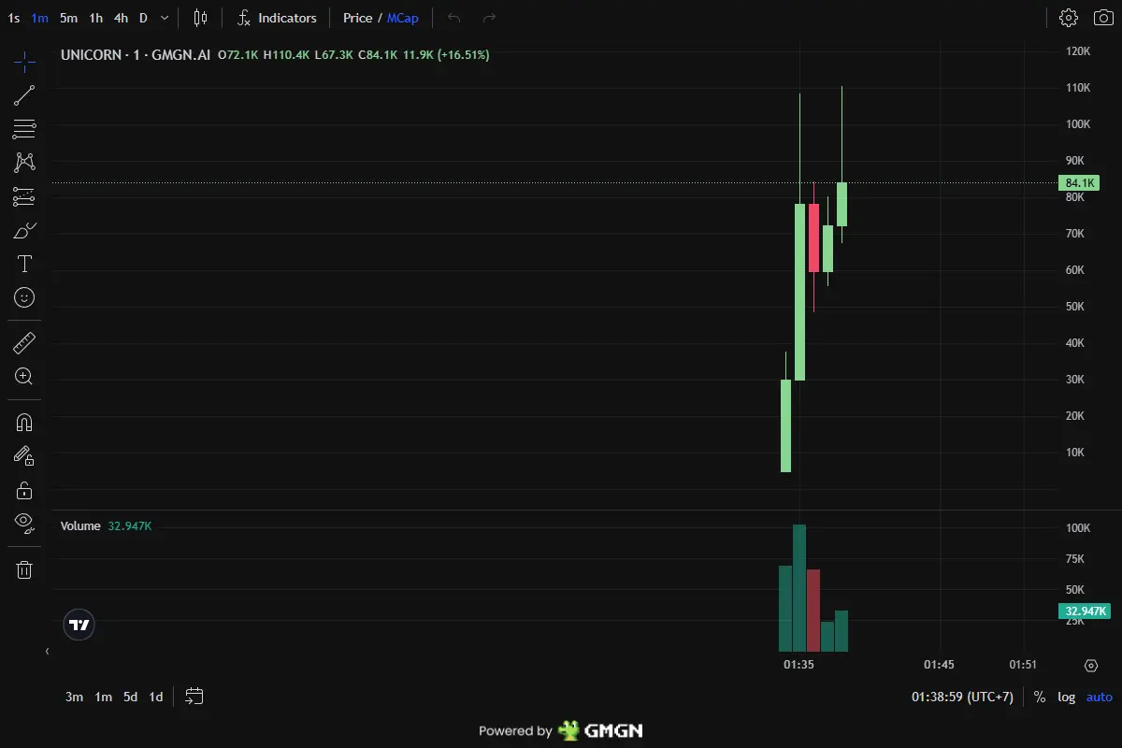Take a chart snapshot with camera icon
Screen dimensions: 1122x748
tap(1103, 18)
